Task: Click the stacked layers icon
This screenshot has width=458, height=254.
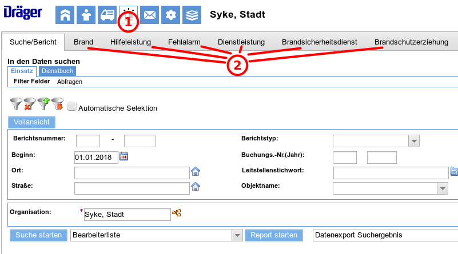Action: [x=192, y=15]
